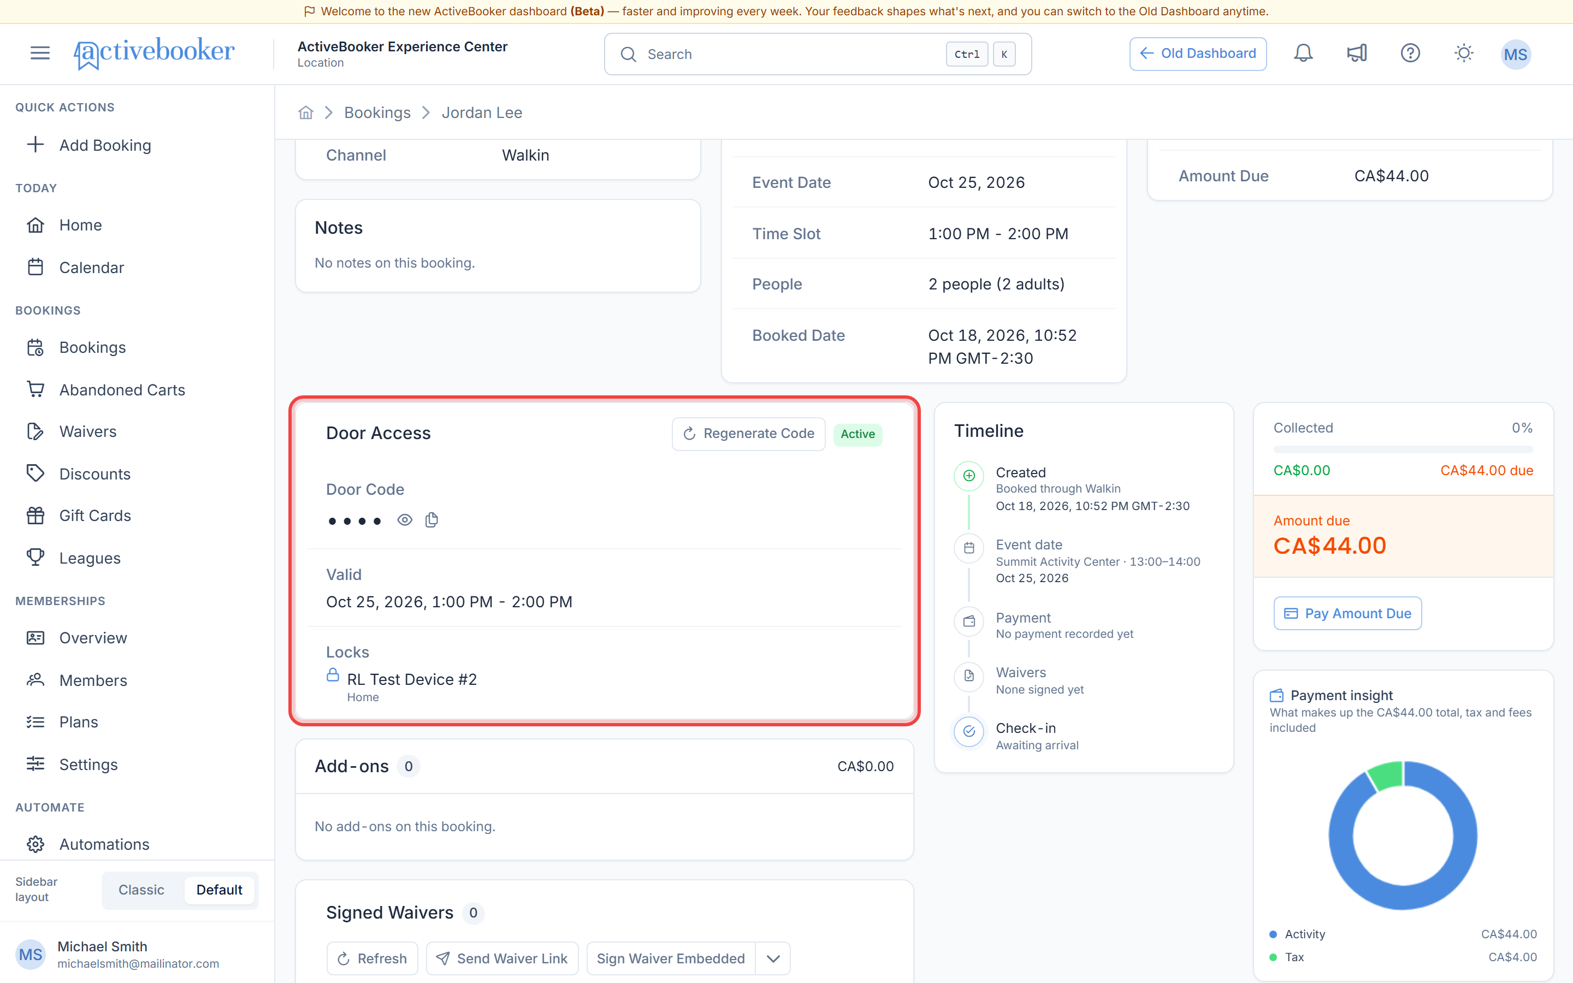The width and height of the screenshot is (1573, 983).
Task: Click the home breadcrumb icon
Action: point(305,112)
